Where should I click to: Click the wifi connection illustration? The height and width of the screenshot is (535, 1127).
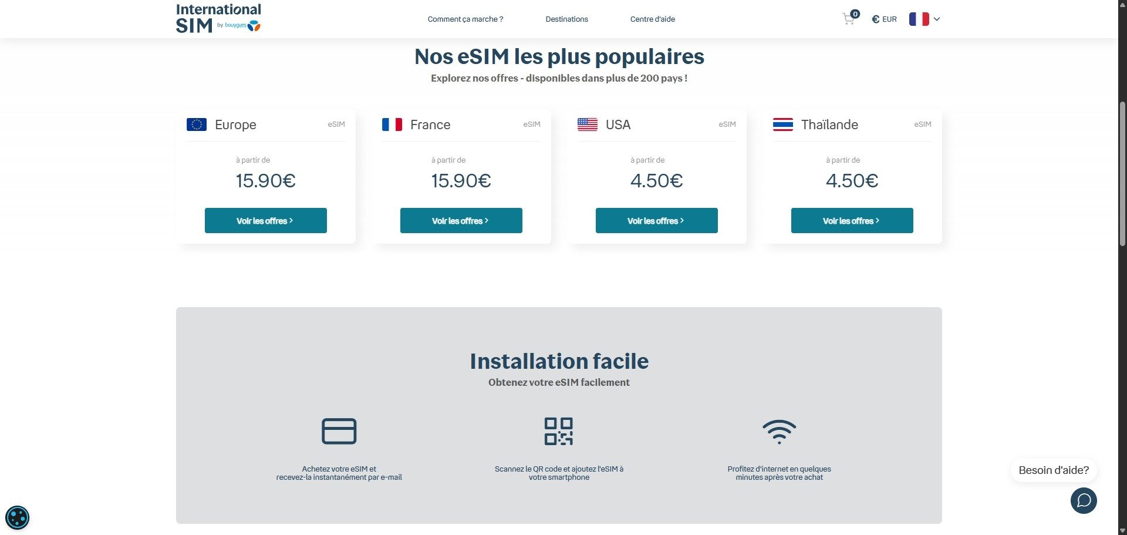point(780,433)
